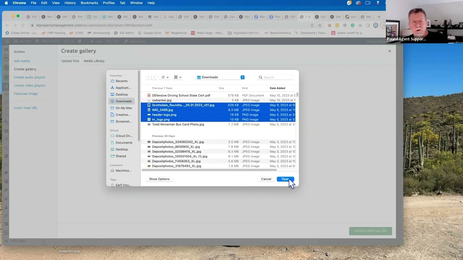Open the History menu in menu bar
This screenshot has width=463, height=260.
click(70, 3)
